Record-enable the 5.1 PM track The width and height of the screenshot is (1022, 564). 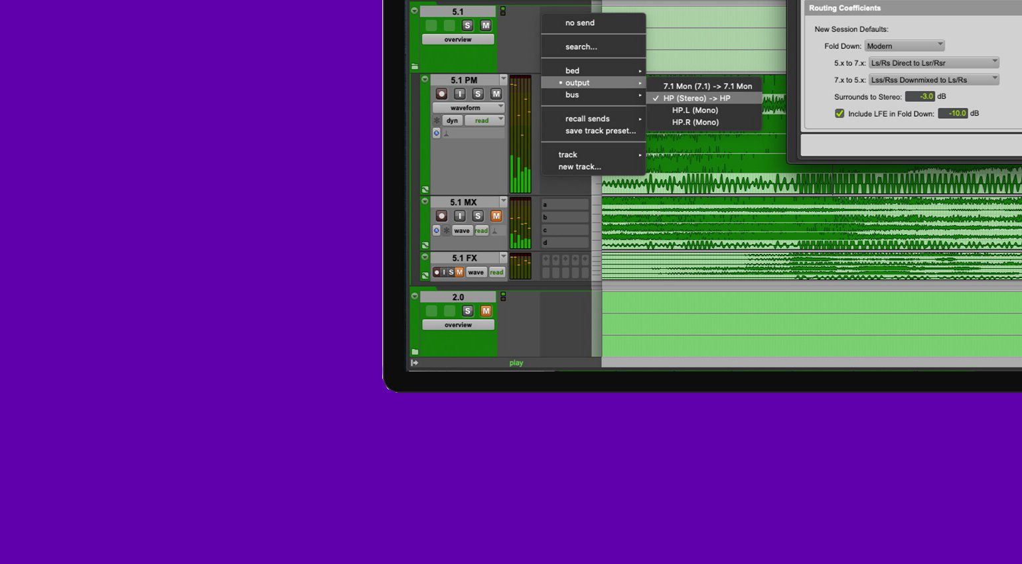[442, 94]
